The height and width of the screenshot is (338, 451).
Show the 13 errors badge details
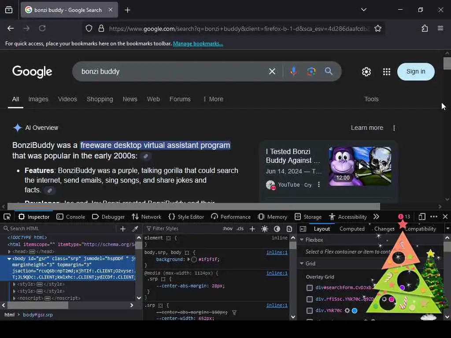404,217
